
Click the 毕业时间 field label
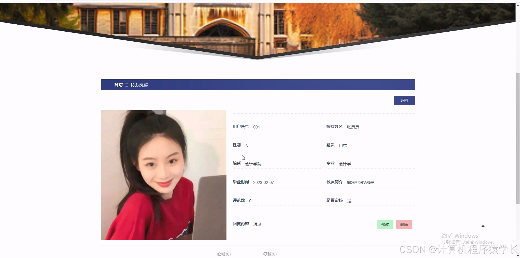(x=241, y=182)
